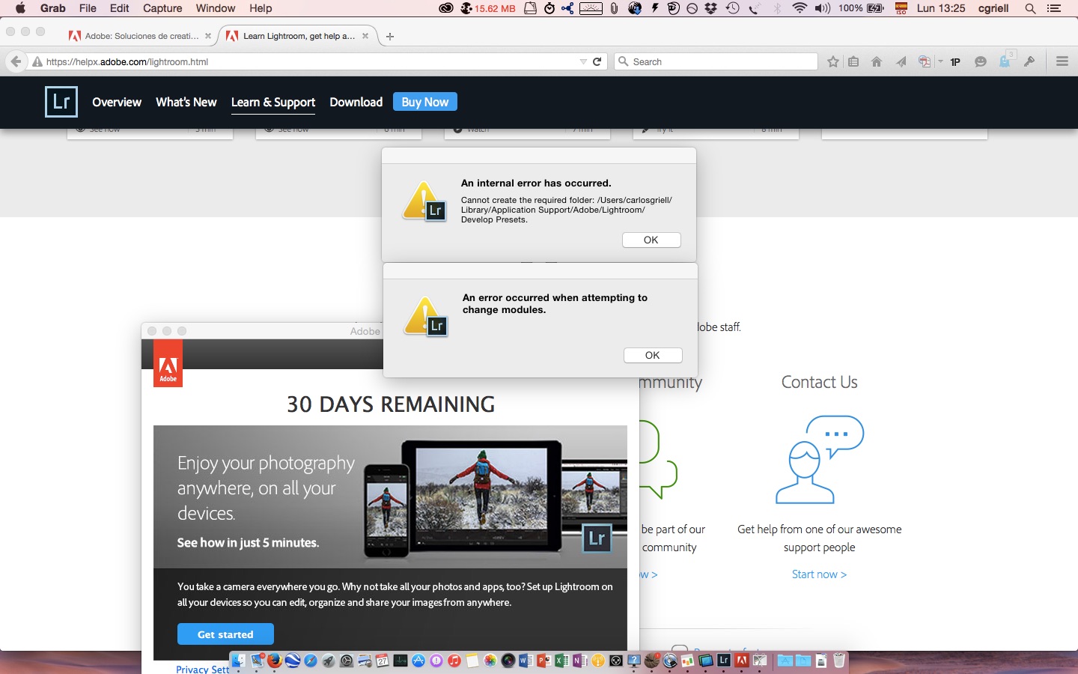Open the Capture menu in Grab
This screenshot has width=1078, height=674.
coord(162,8)
